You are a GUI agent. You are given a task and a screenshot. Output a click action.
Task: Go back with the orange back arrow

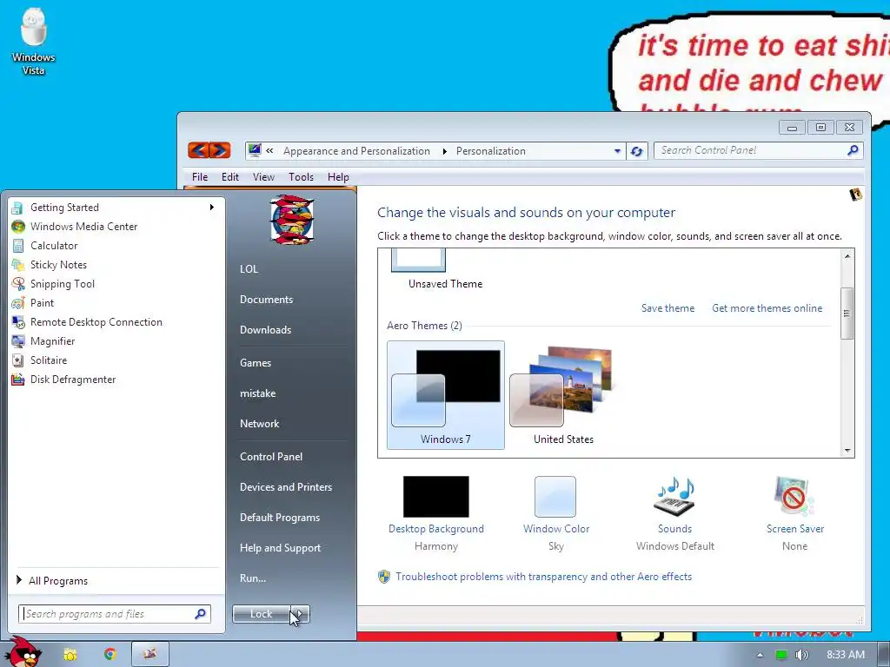[198, 150]
